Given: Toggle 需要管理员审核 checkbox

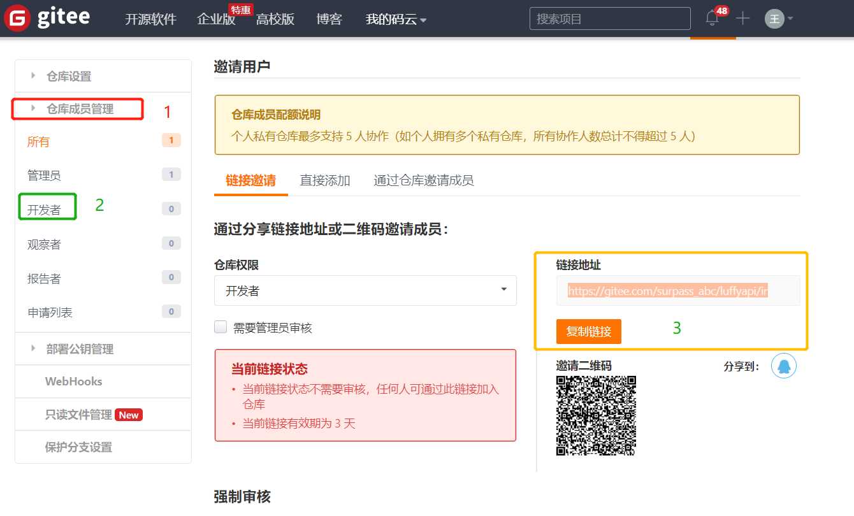Looking at the screenshot, I should (221, 327).
